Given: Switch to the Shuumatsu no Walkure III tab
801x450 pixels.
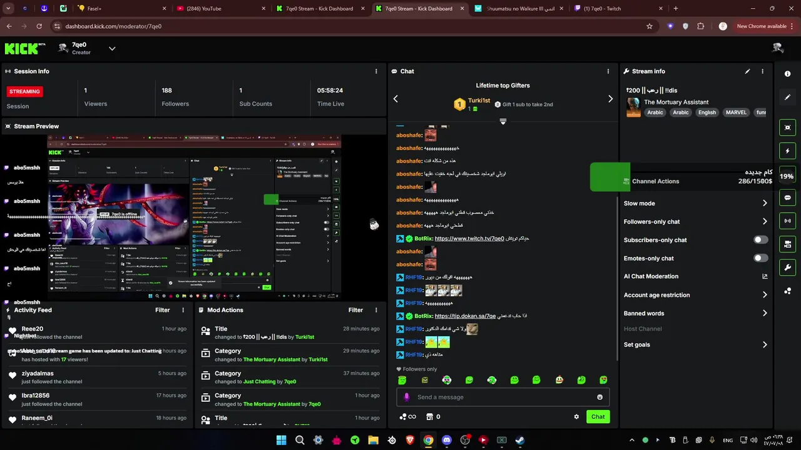Looking at the screenshot, I should (519, 9).
